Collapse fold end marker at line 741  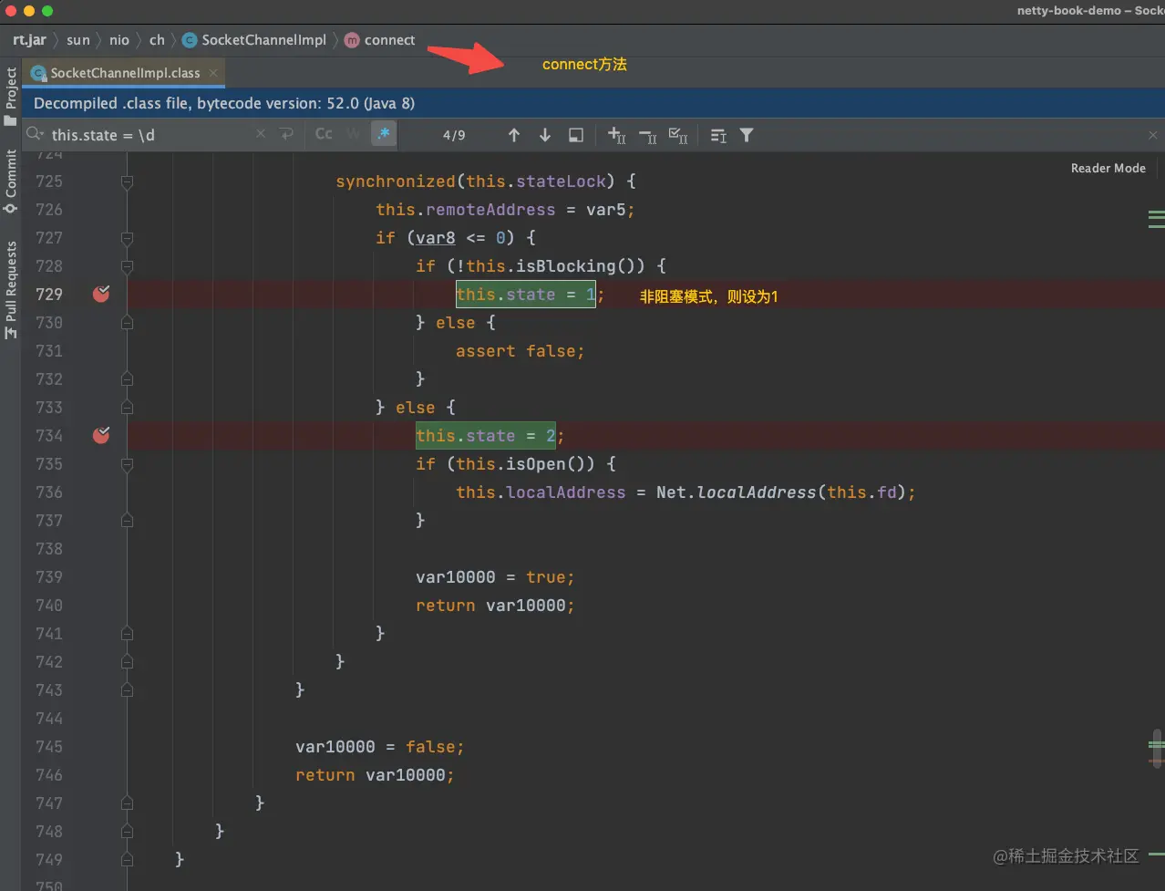point(127,634)
